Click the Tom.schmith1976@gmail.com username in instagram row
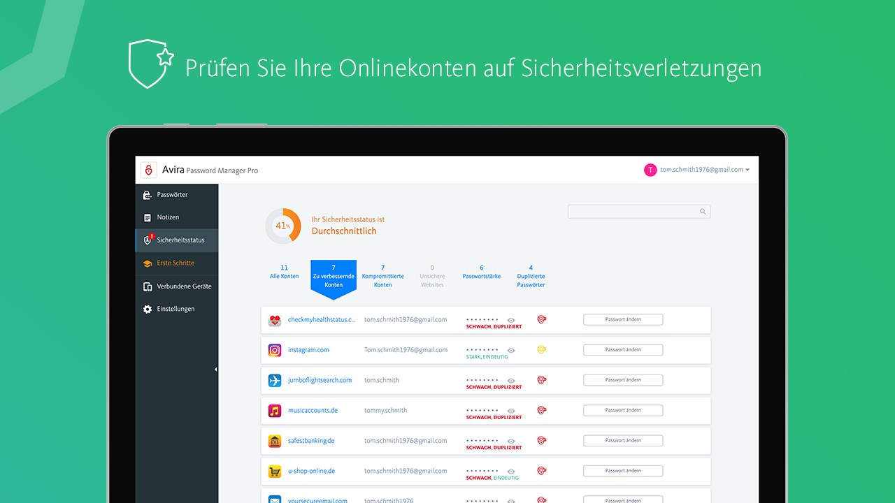The width and height of the screenshot is (895, 503). [406, 350]
